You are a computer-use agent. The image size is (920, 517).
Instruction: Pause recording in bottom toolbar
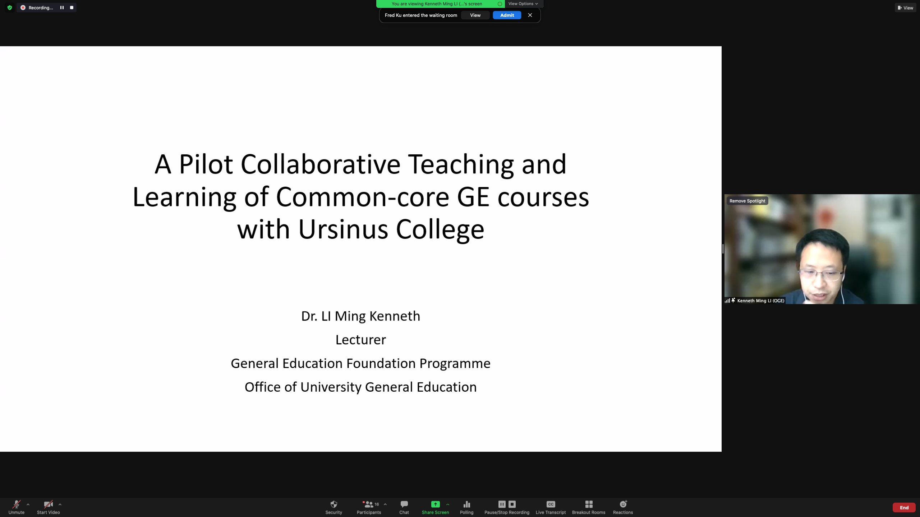[x=502, y=504]
